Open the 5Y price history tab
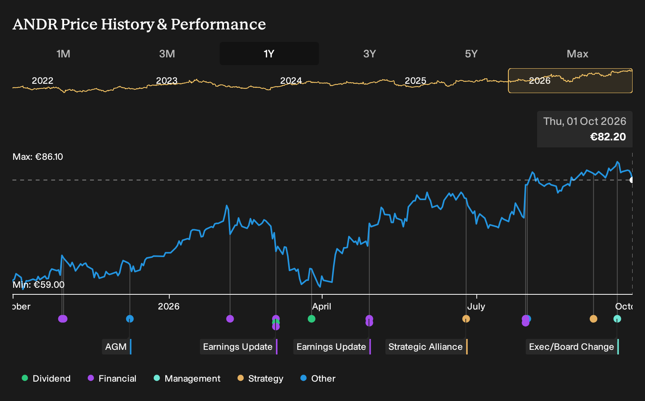 [471, 54]
